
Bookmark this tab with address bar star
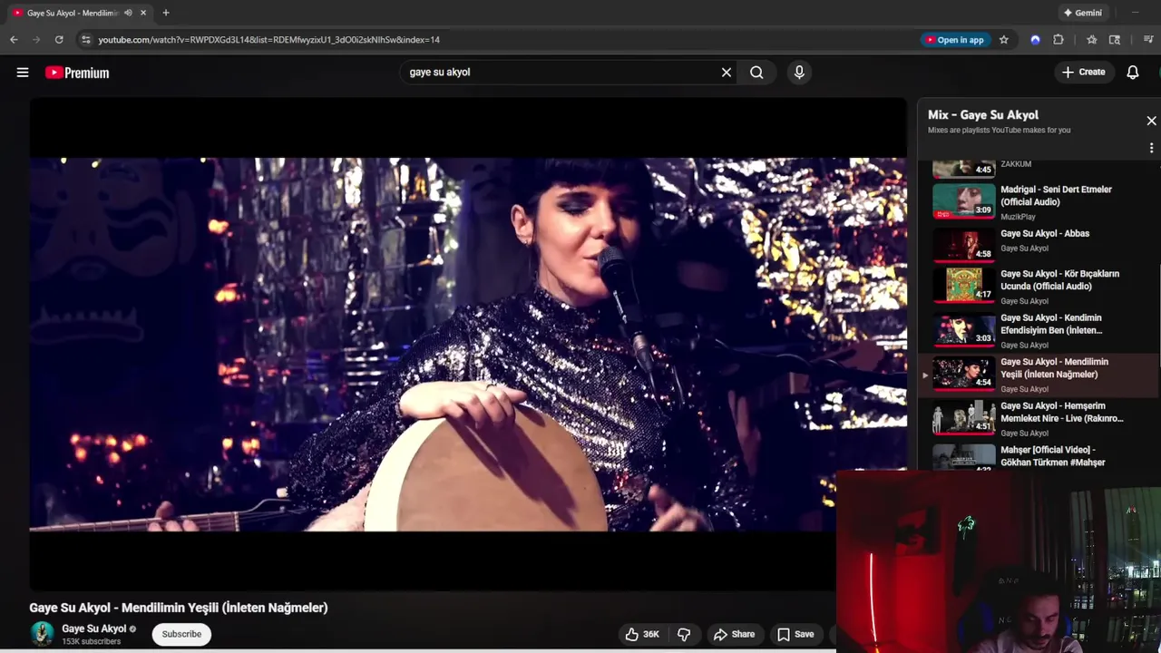[1003, 40]
